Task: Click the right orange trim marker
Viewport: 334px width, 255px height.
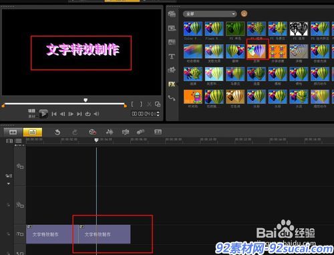Action: (x=126, y=106)
